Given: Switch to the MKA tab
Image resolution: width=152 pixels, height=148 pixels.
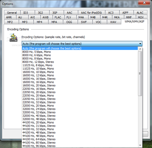Looking at the screenshot, I should click(118, 17).
